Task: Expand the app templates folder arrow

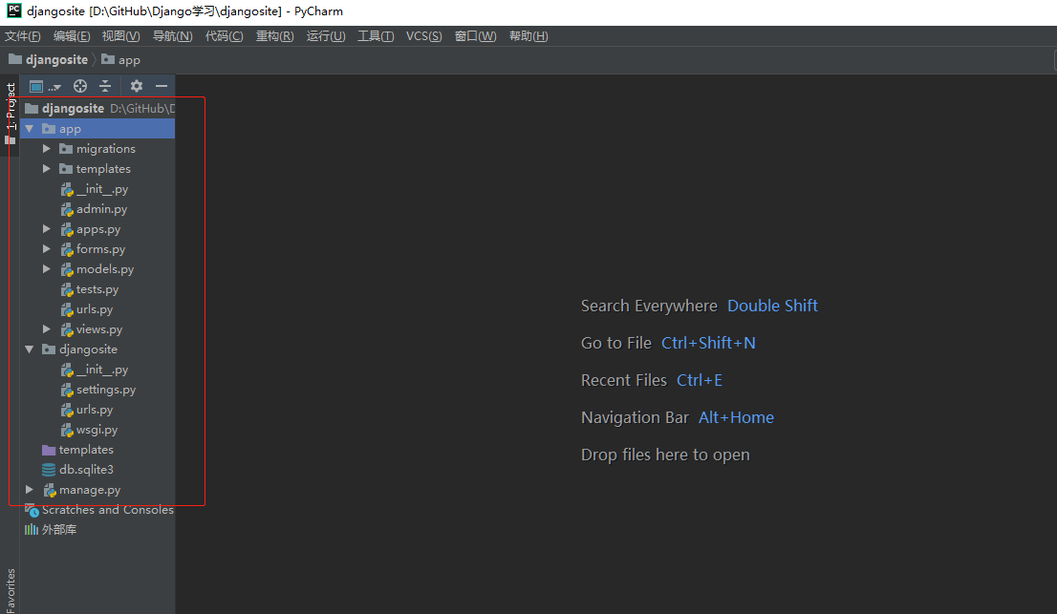Action: tap(47, 169)
